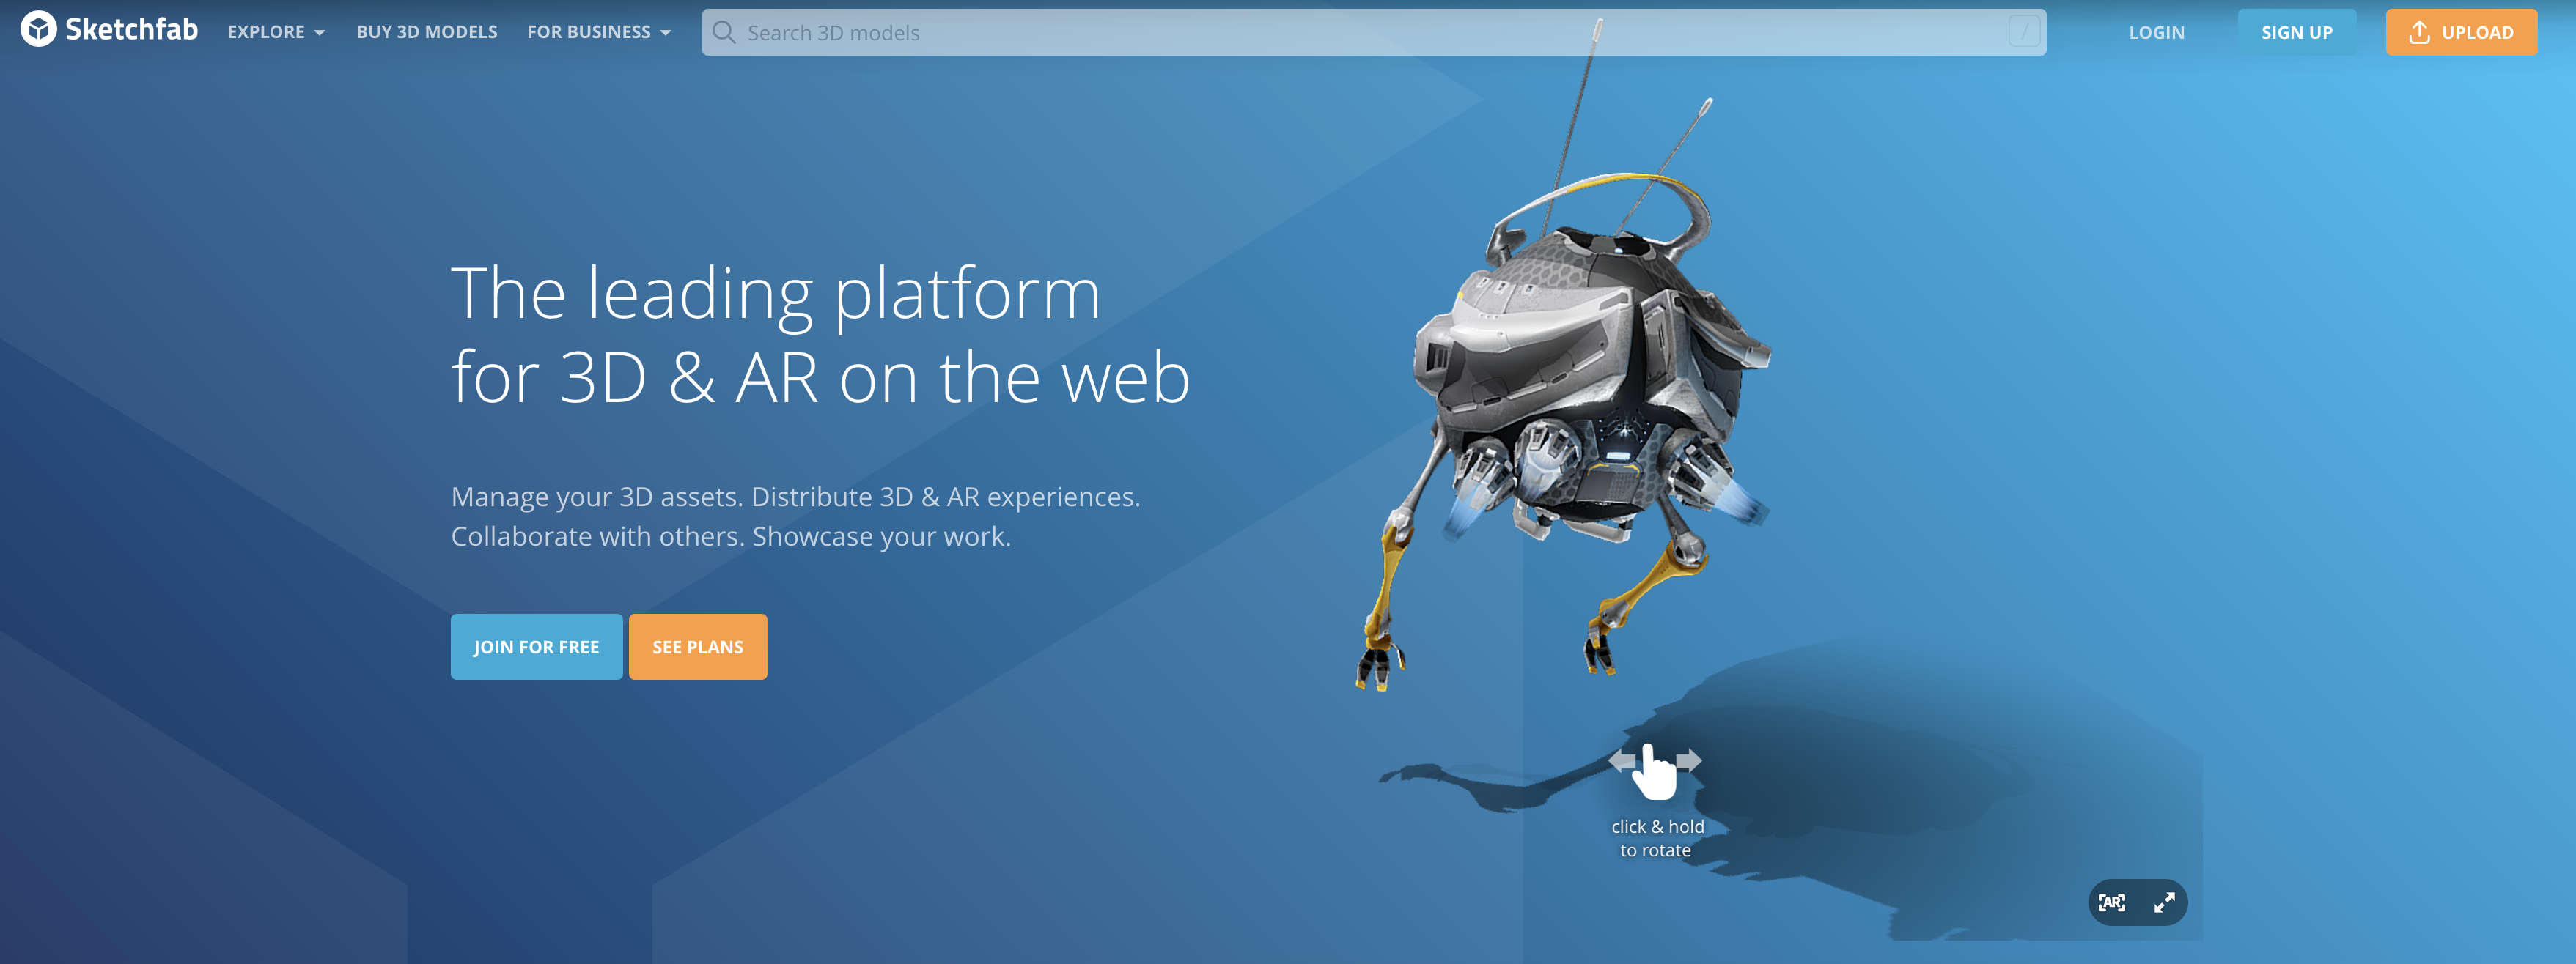This screenshot has width=2576, height=964.
Task: Click the 'click & hold to rotate' hint text
Action: pos(1657,838)
